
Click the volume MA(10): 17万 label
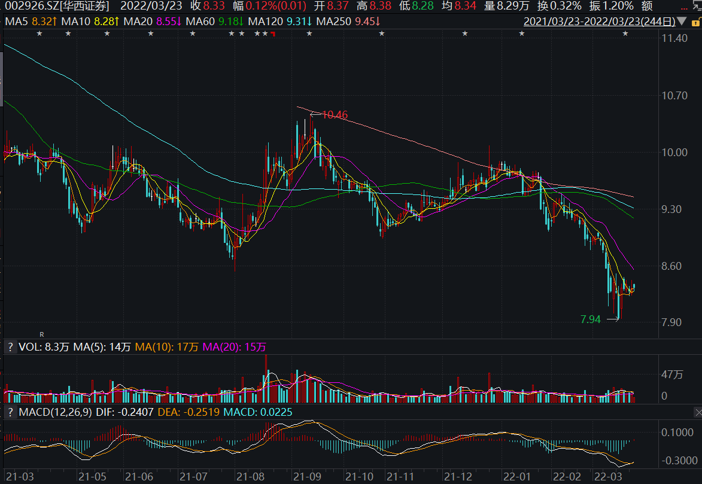166,347
